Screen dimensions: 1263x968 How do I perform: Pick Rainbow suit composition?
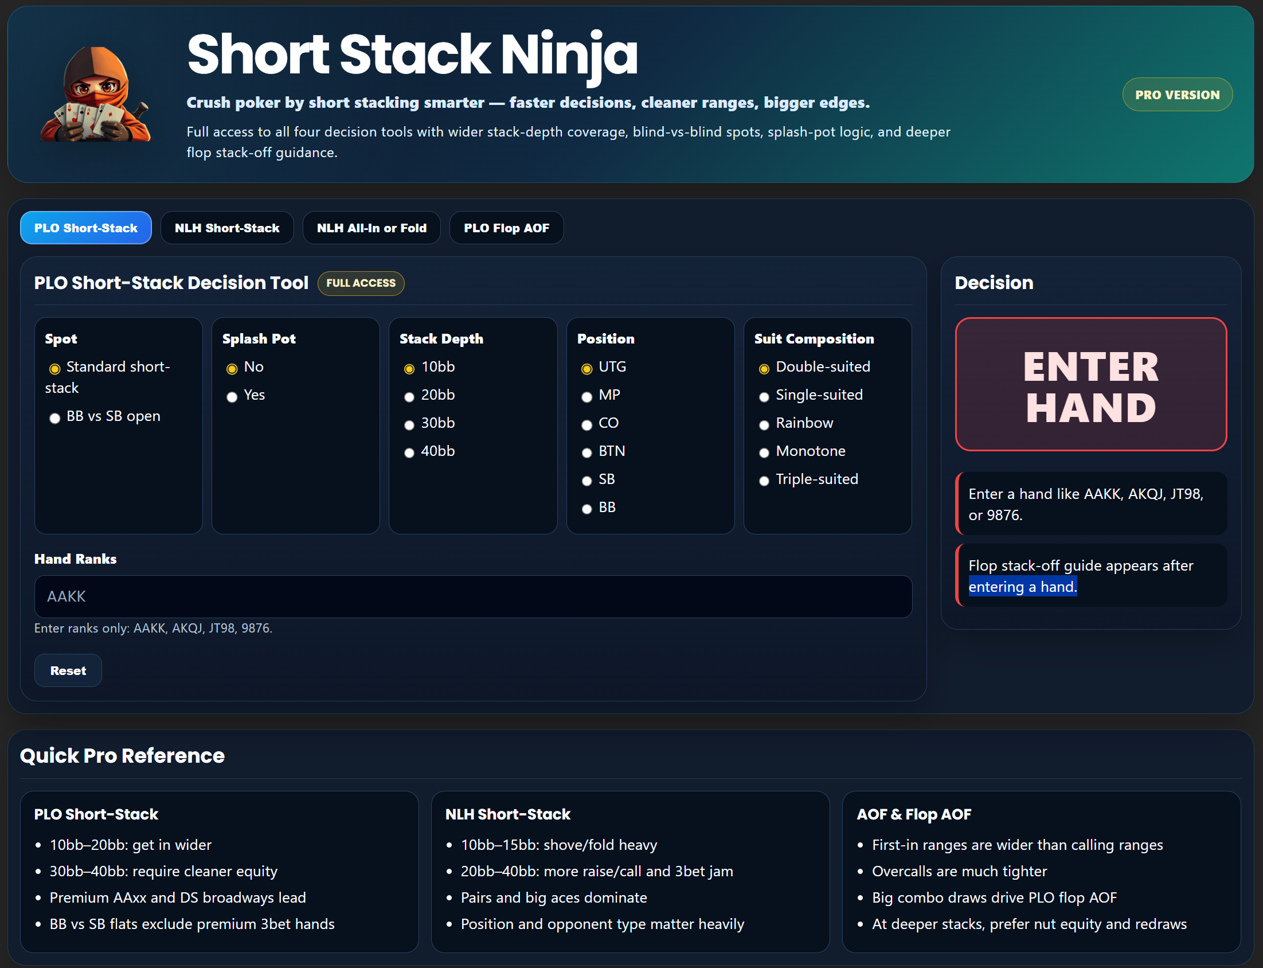tap(764, 426)
